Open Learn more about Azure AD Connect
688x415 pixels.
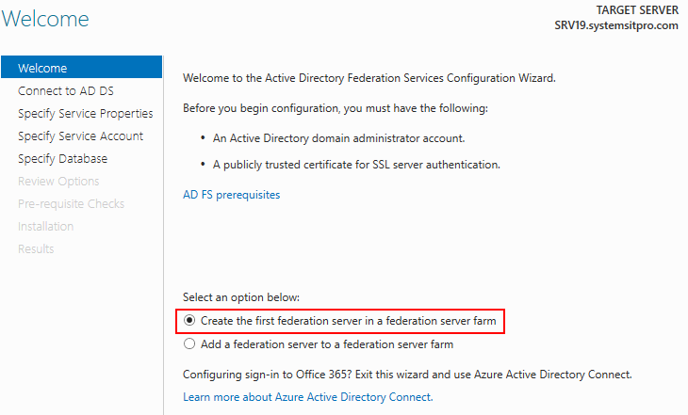point(307,397)
